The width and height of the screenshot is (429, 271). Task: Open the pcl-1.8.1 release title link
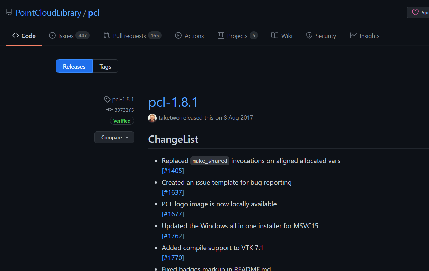pos(173,102)
